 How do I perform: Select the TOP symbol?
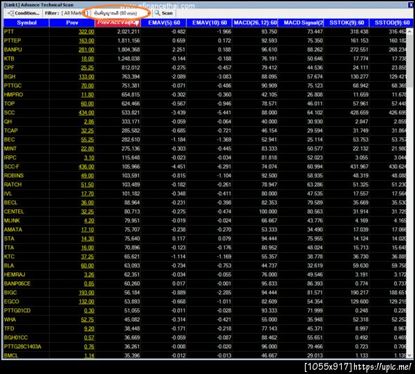[x=9, y=104]
